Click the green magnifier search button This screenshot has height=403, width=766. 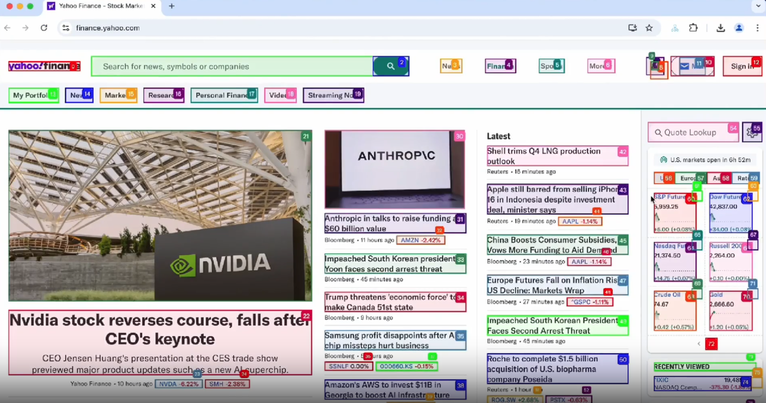(391, 66)
